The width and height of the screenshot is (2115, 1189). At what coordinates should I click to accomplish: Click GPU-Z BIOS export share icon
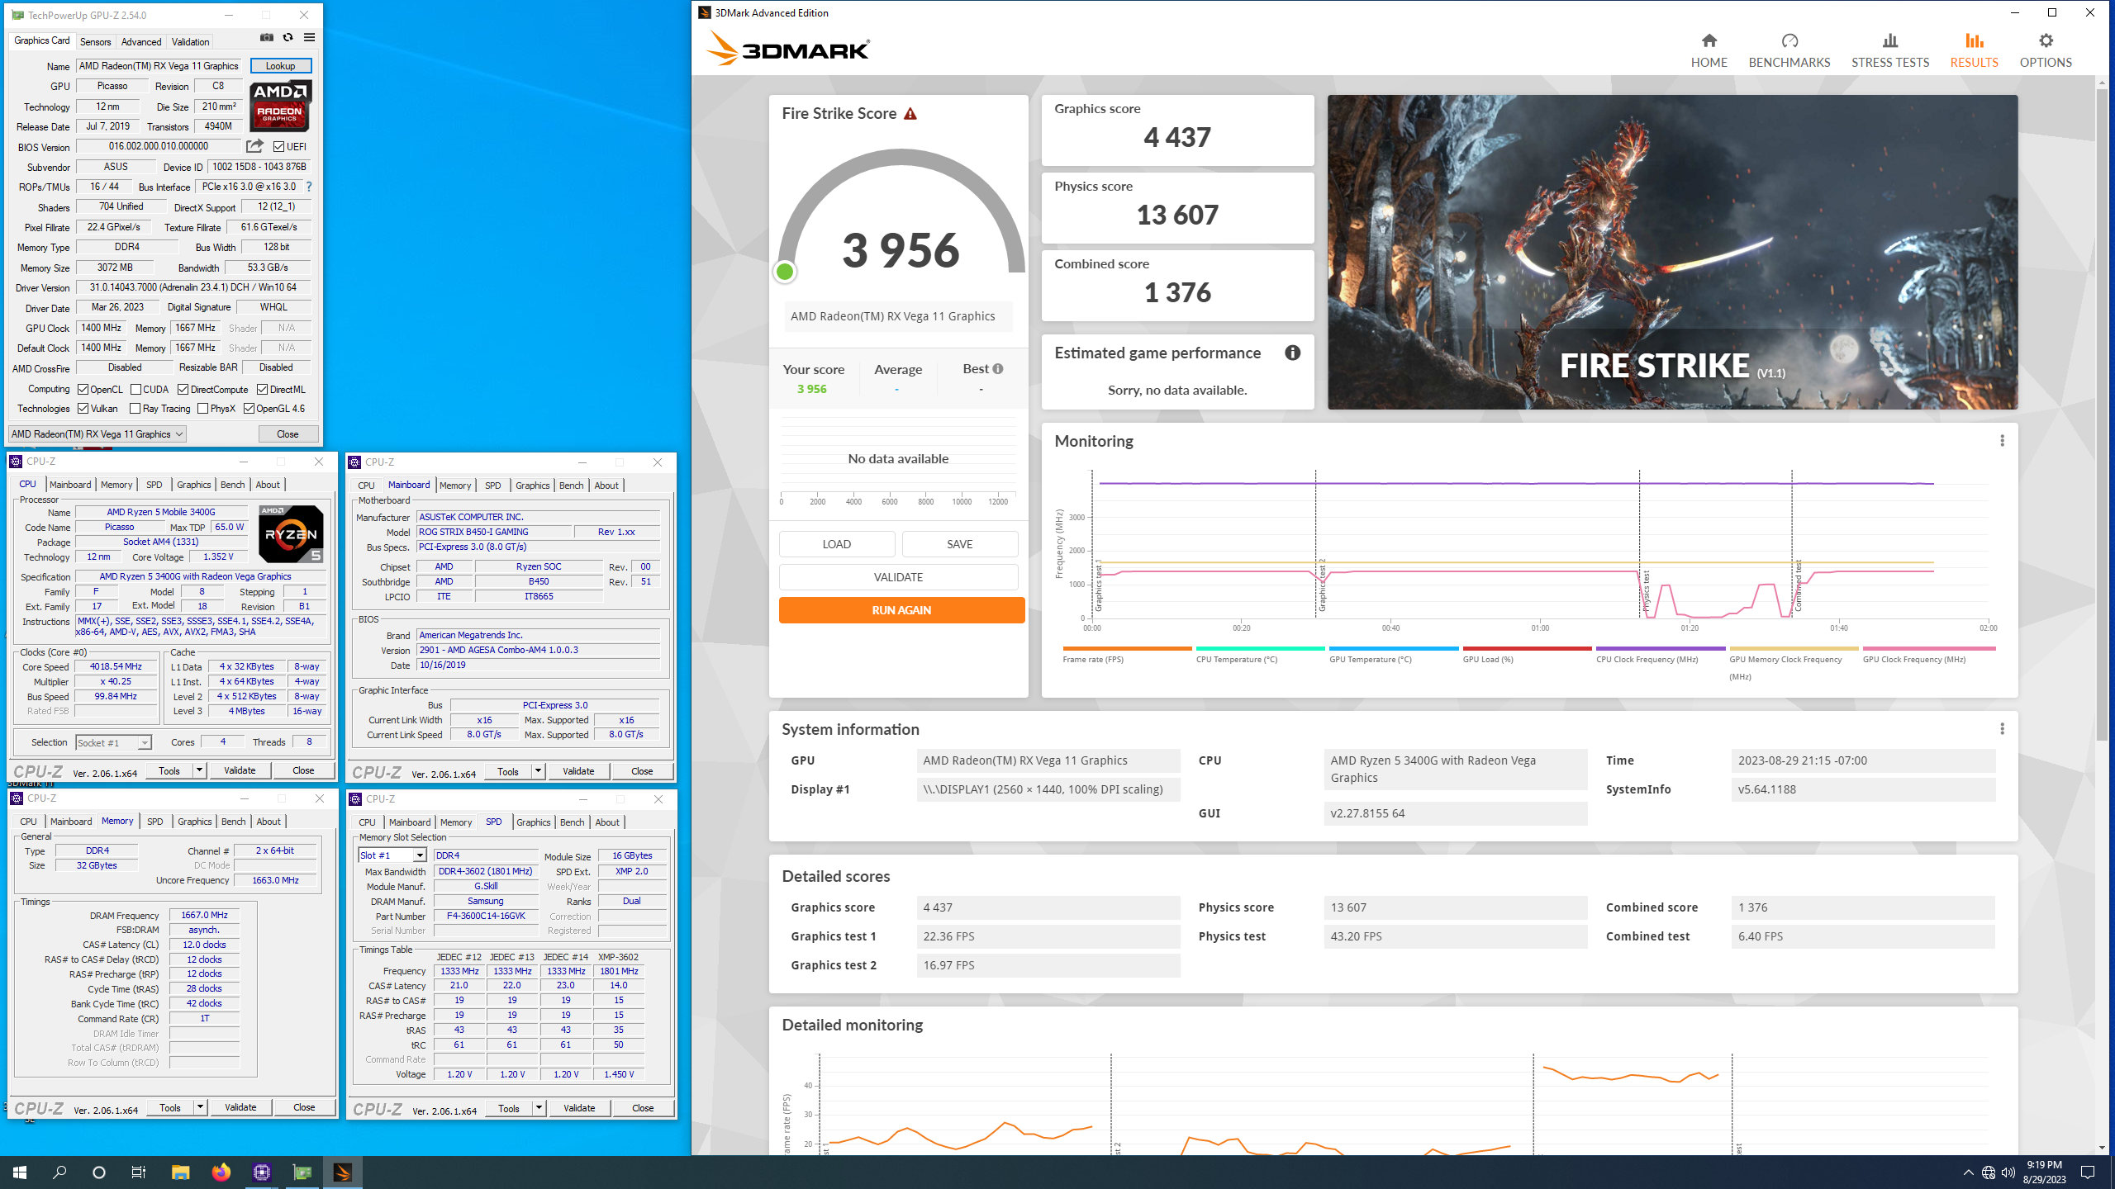[x=254, y=146]
